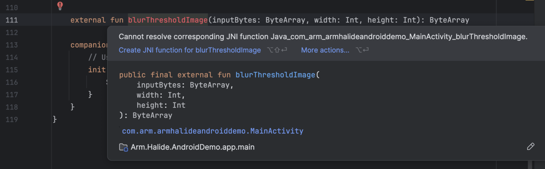
Task: Click the red error bulb icon in gutter
Action: pos(60,6)
